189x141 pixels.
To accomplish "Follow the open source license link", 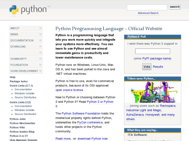I will [x=69, y=90].
